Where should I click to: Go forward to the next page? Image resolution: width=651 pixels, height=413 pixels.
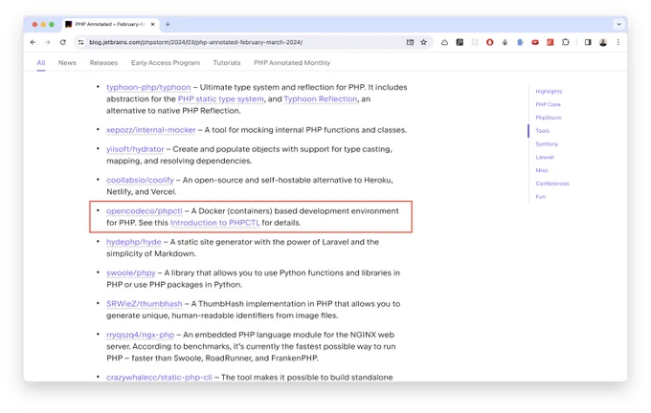48,42
